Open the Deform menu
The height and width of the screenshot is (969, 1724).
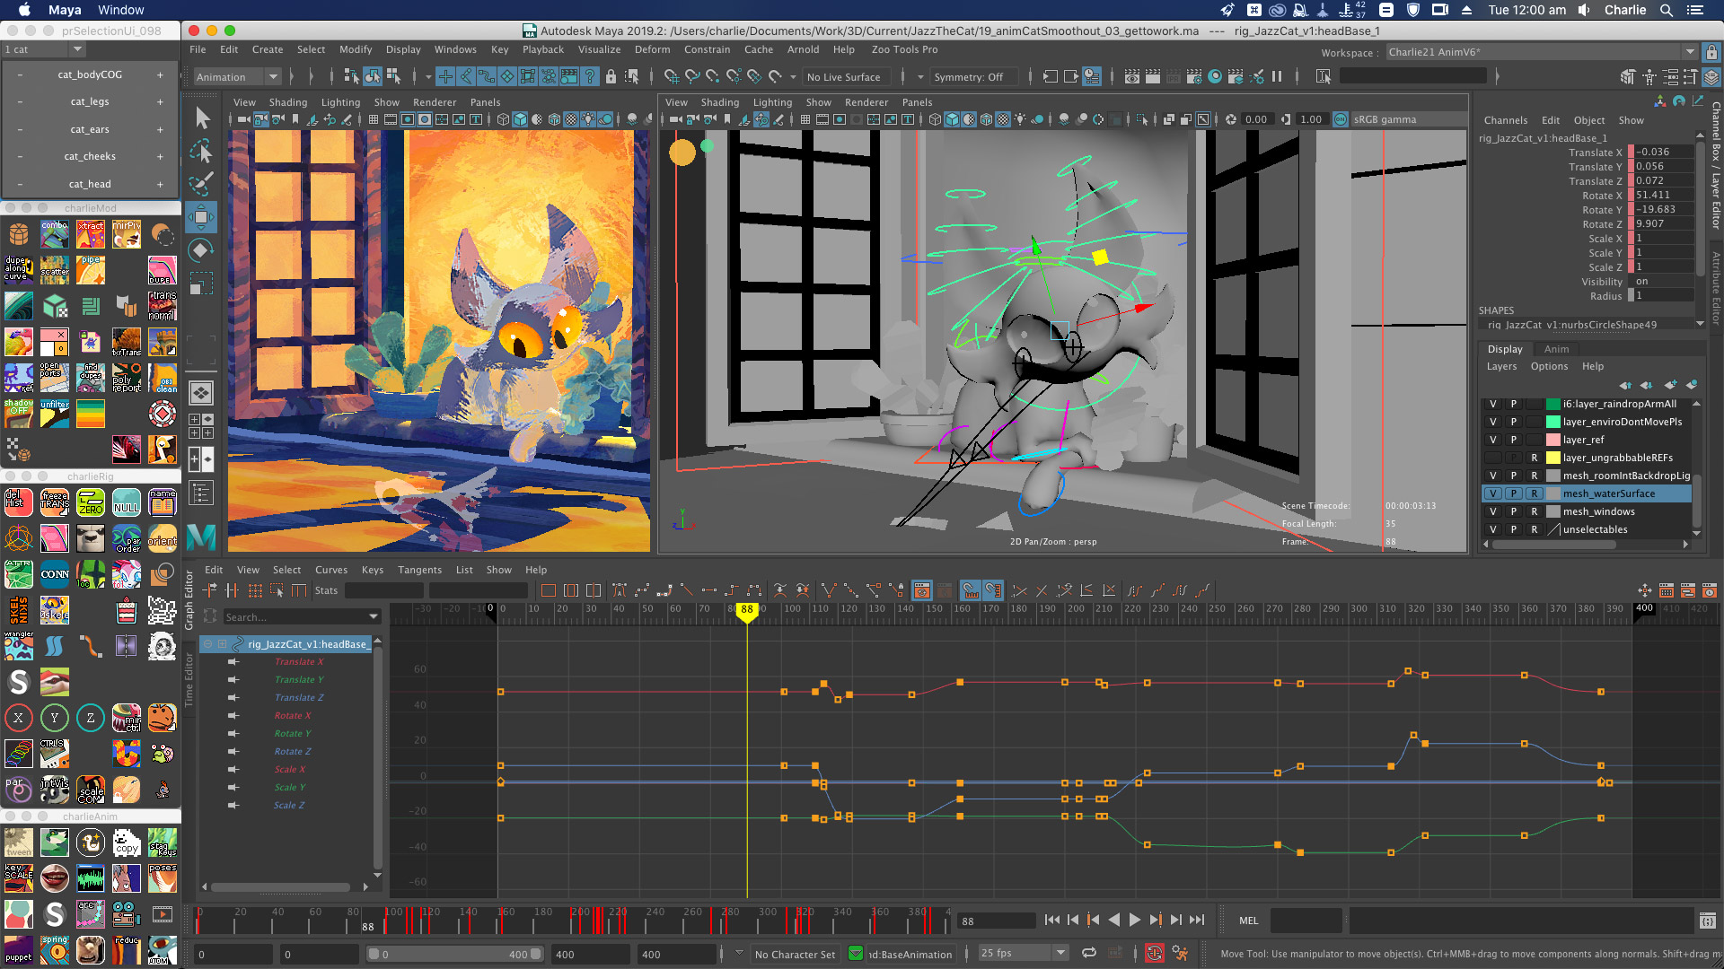[652, 49]
